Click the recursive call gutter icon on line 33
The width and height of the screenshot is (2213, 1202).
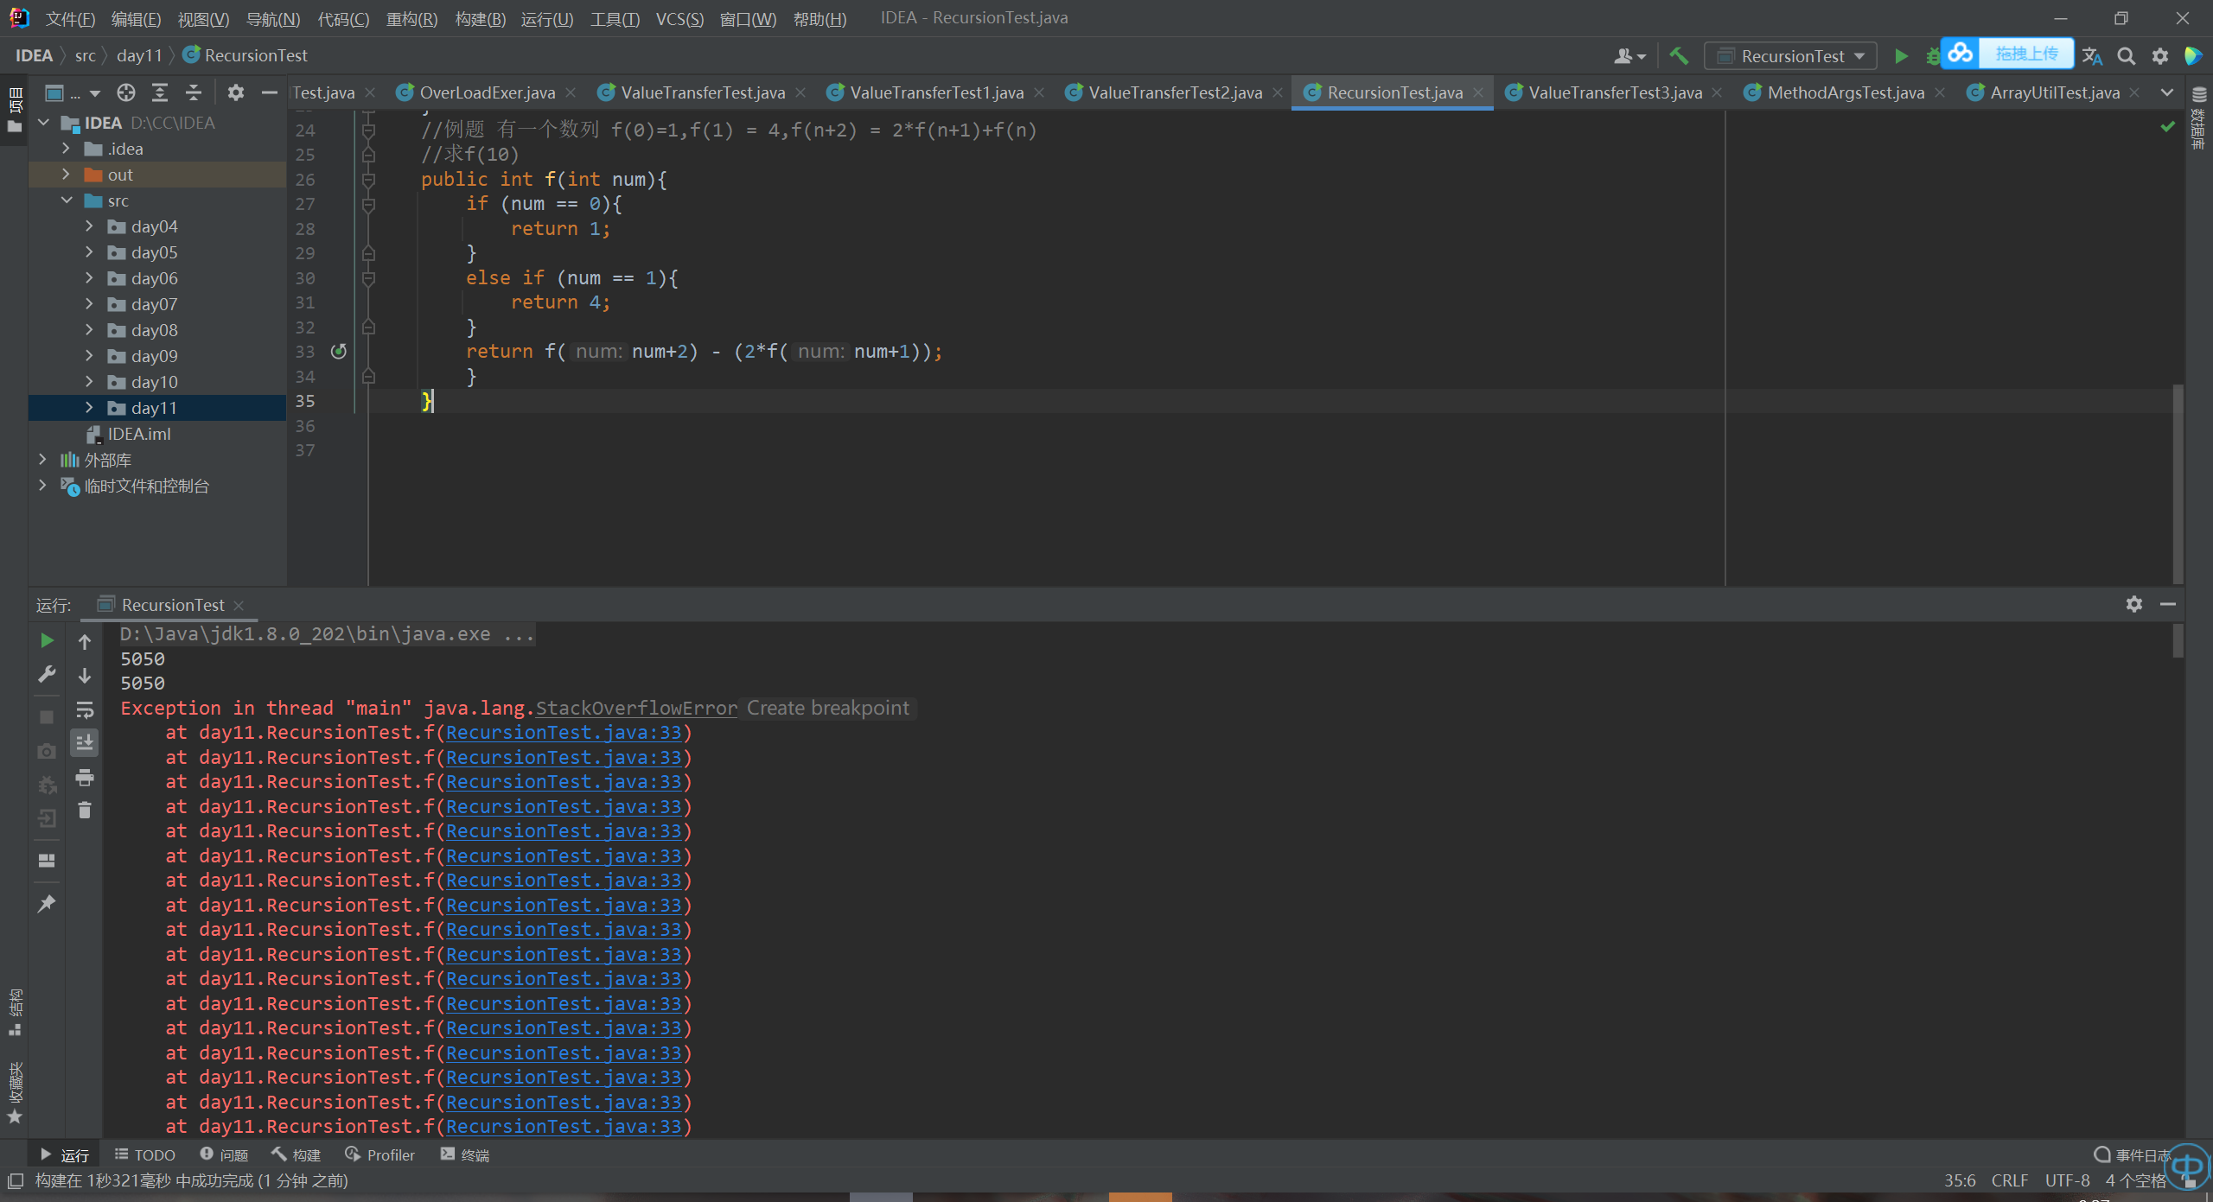tap(339, 351)
